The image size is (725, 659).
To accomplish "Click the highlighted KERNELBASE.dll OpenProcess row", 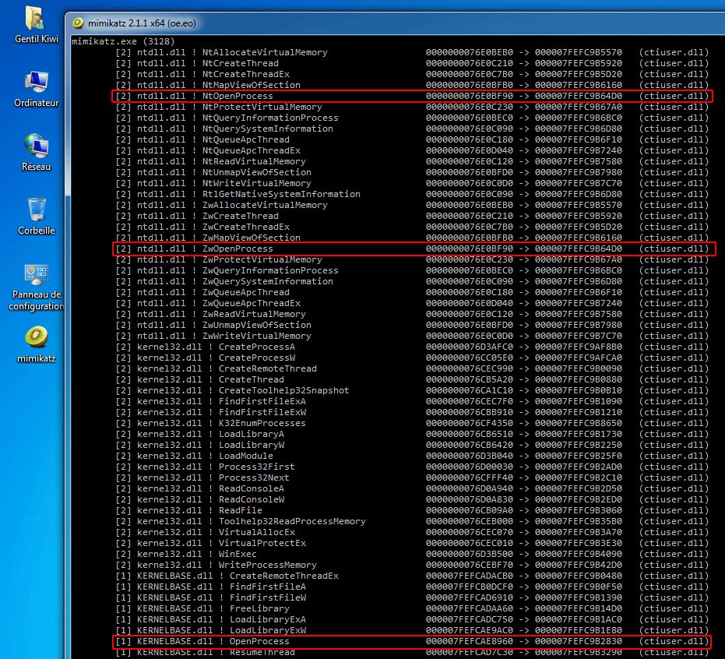I will point(411,641).
